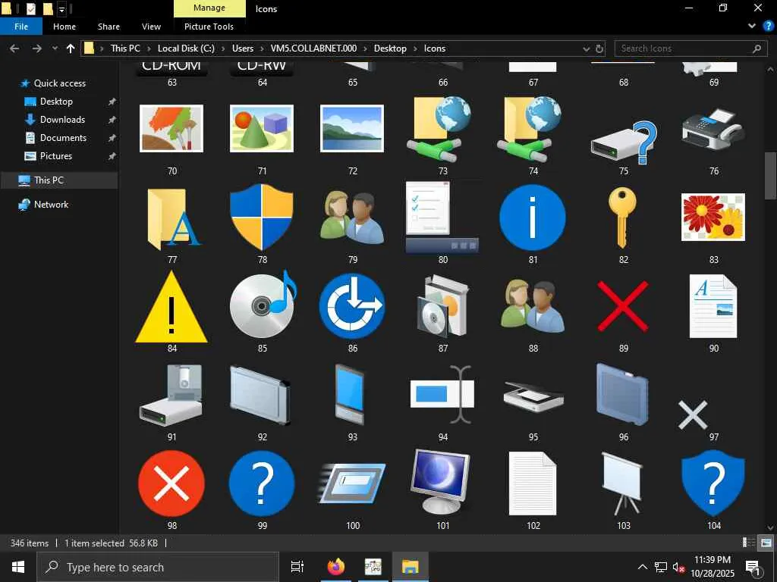Switch to large thumbnails view layout
The width and height of the screenshot is (777, 582).
766,543
